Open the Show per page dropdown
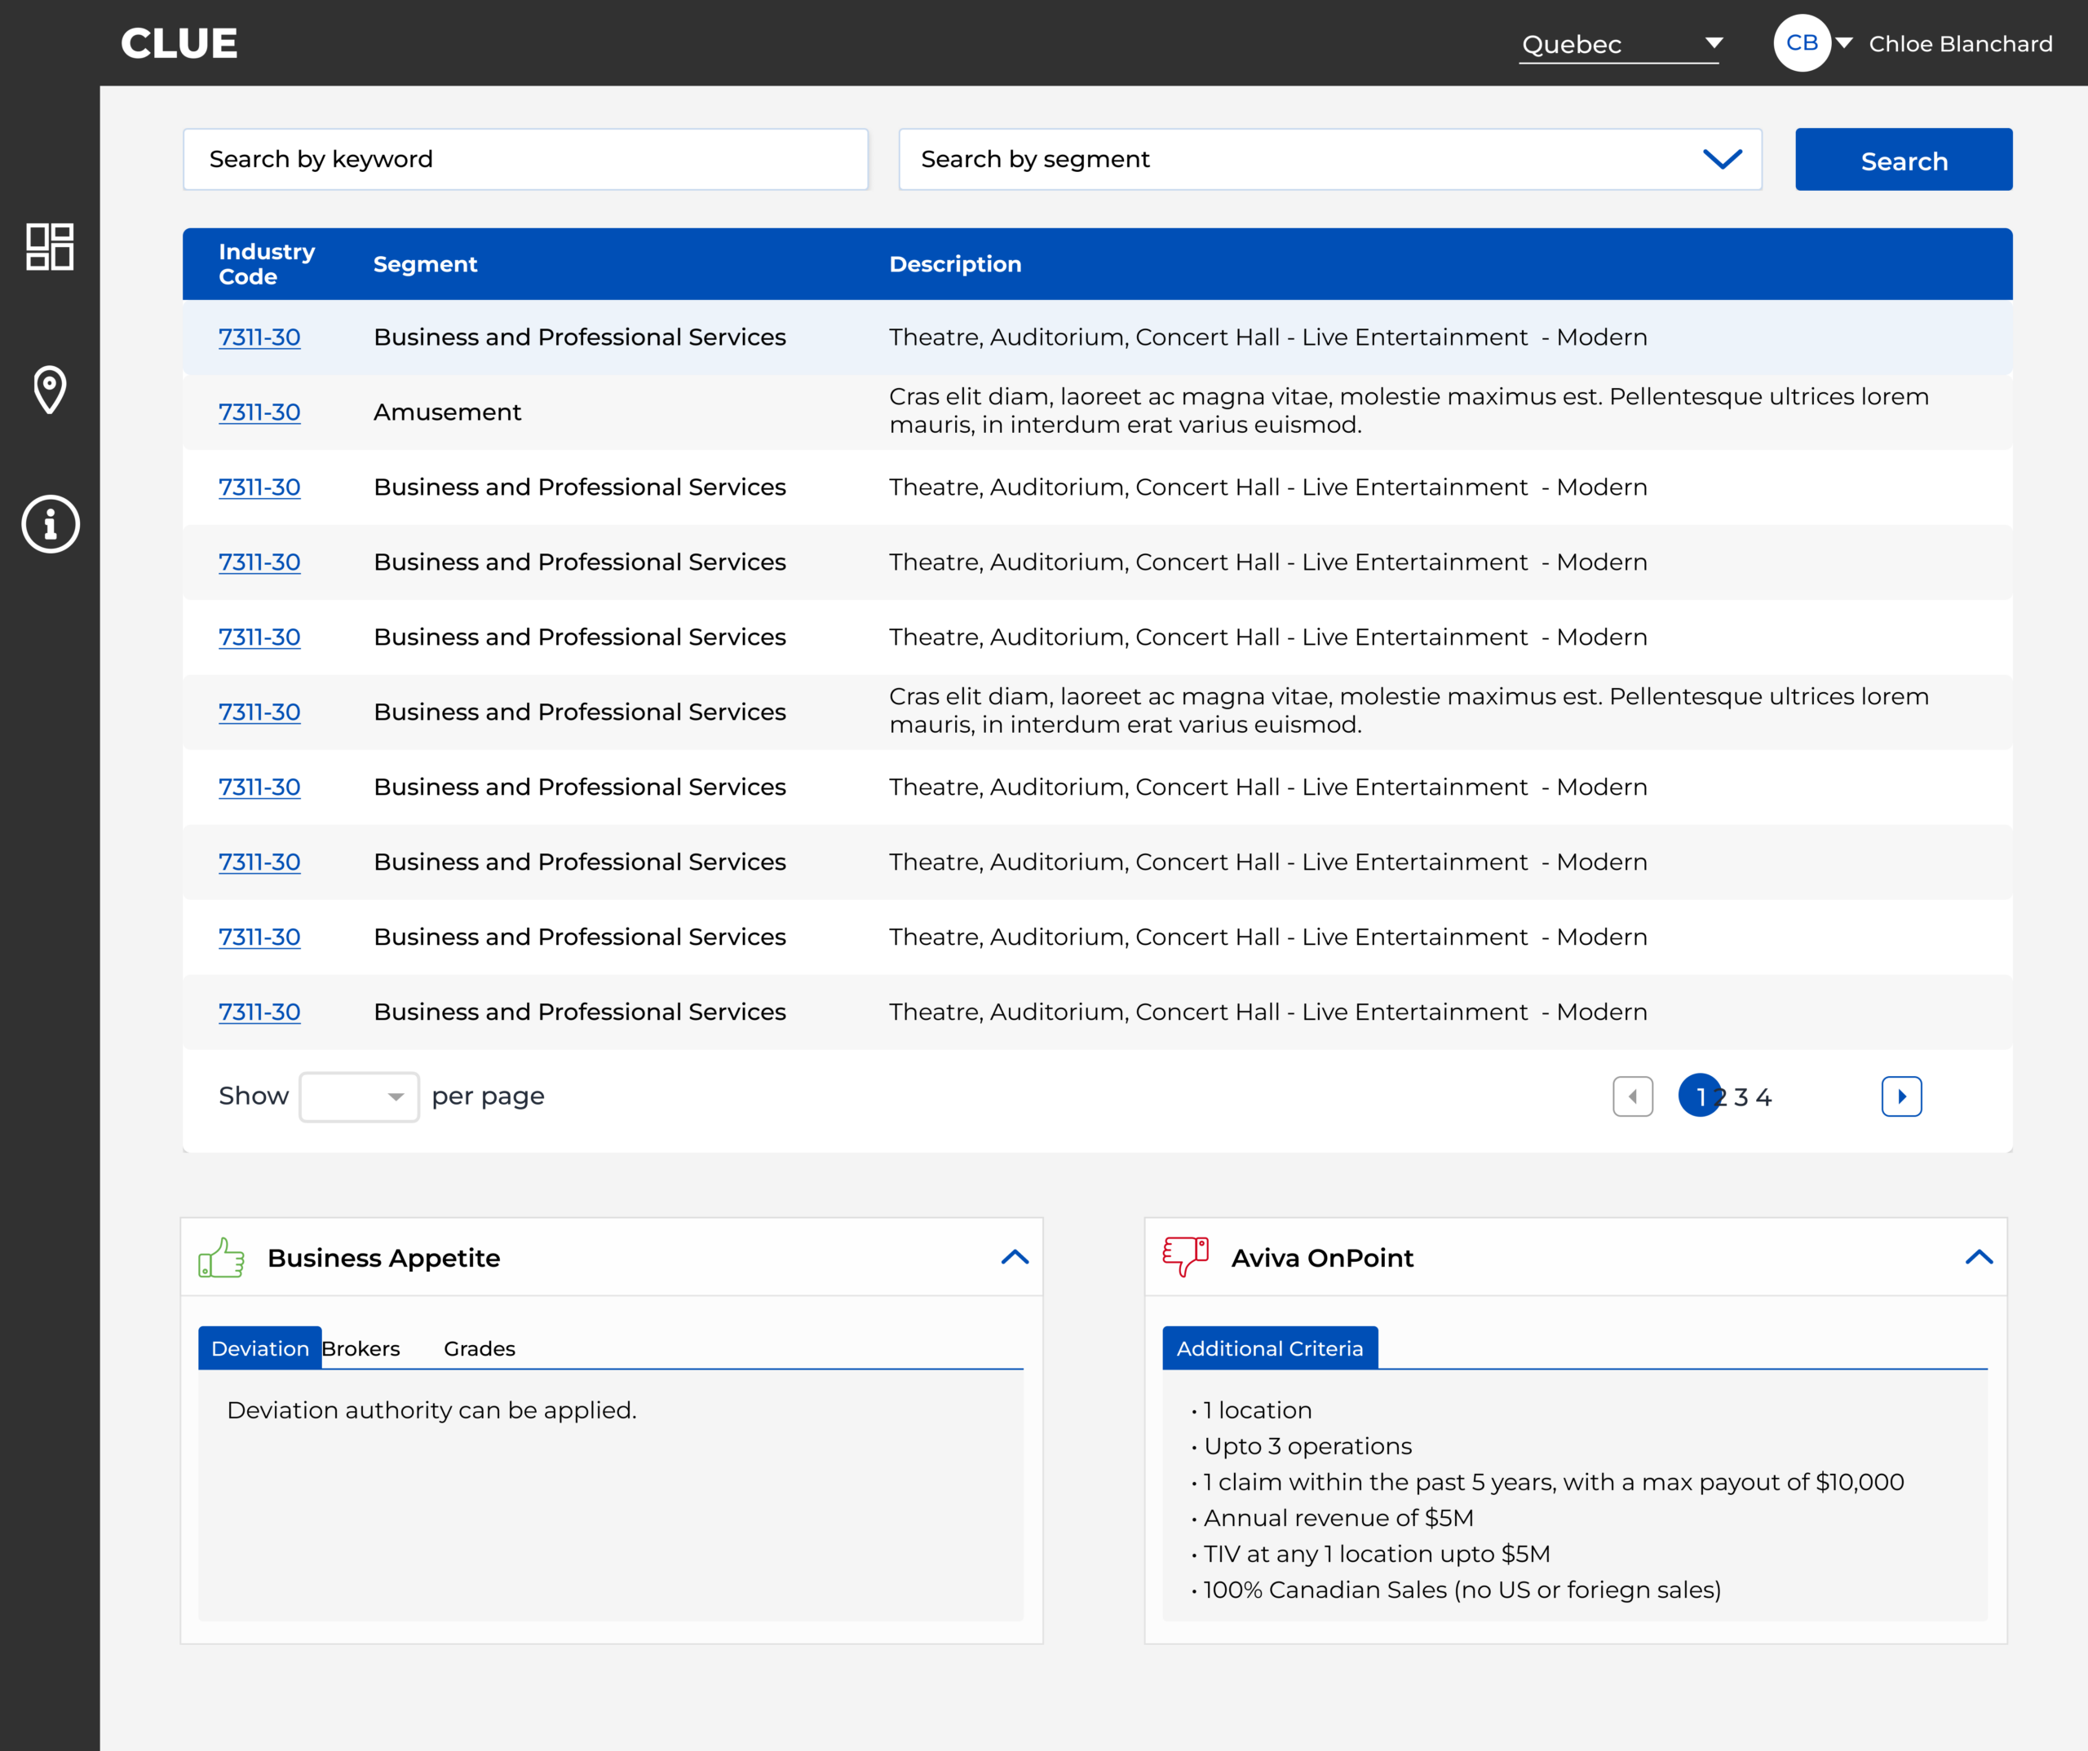The height and width of the screenshot is (1751, 2088). [359, 1096]
